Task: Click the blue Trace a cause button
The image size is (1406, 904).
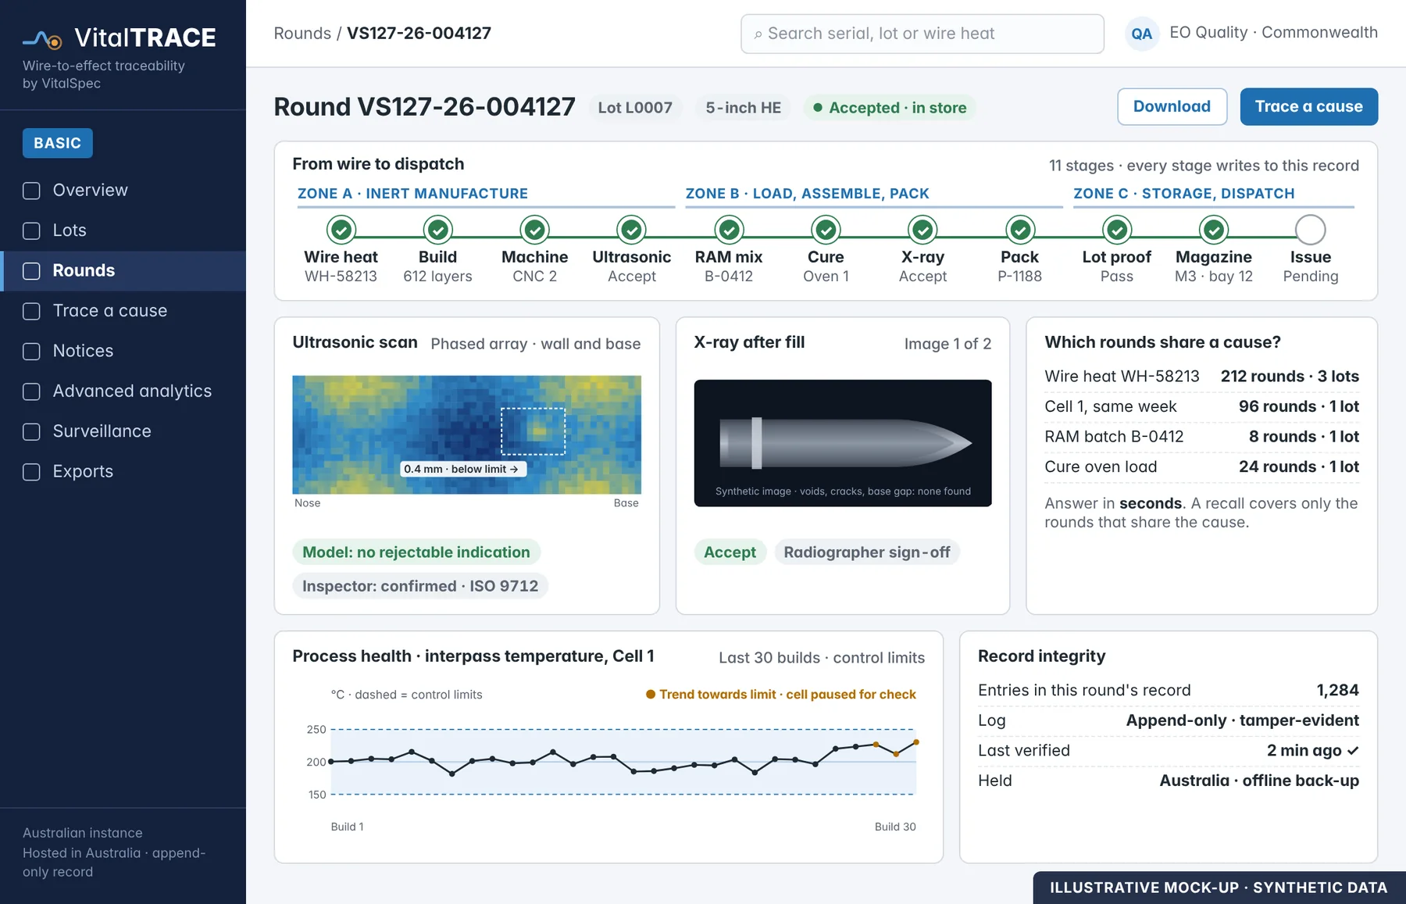Action: 1308,106
